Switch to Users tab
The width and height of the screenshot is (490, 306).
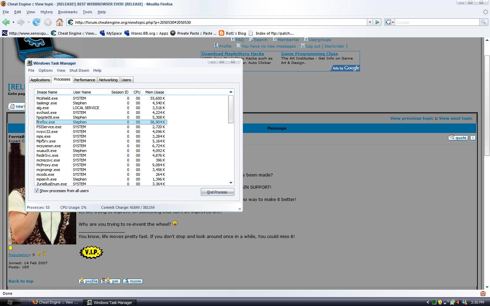(x=126, y=80)
